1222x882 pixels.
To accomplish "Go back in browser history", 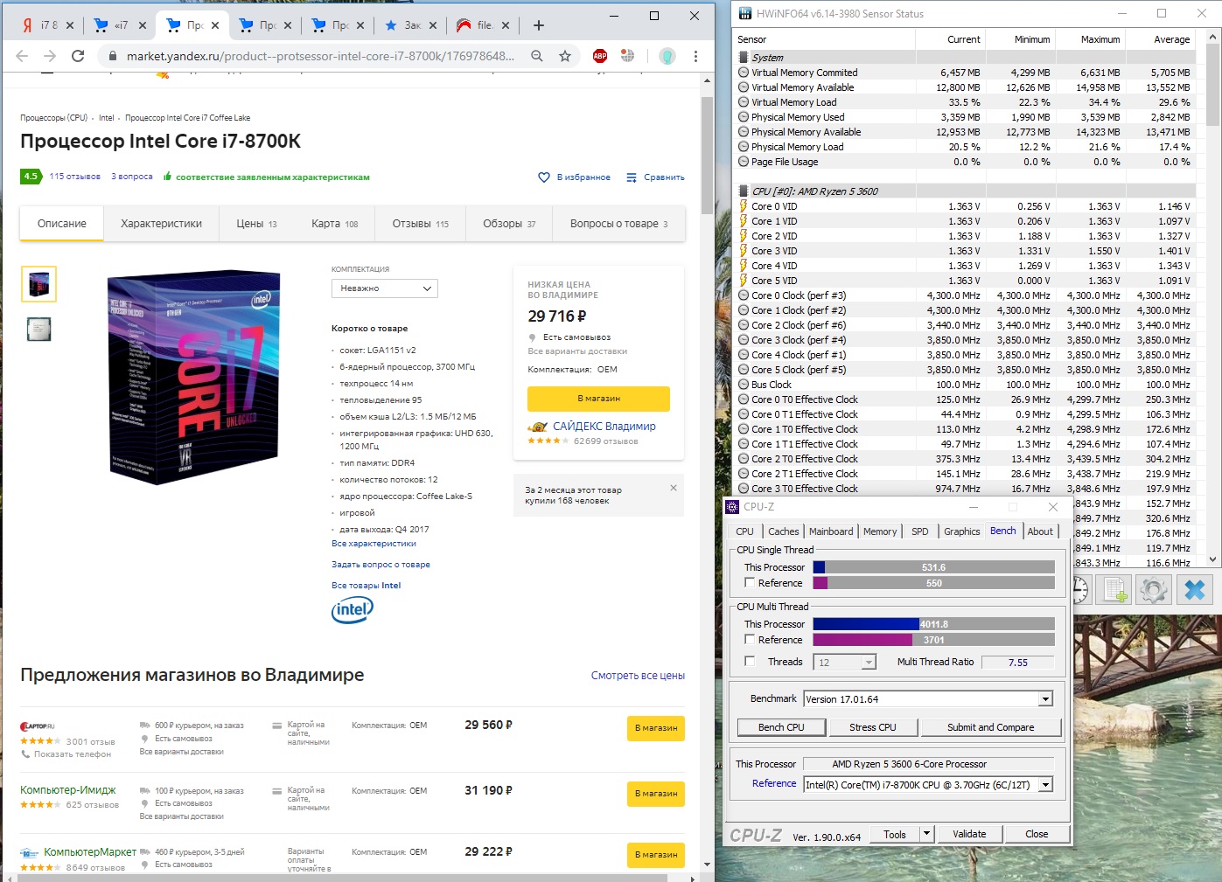I will [22, 56].
